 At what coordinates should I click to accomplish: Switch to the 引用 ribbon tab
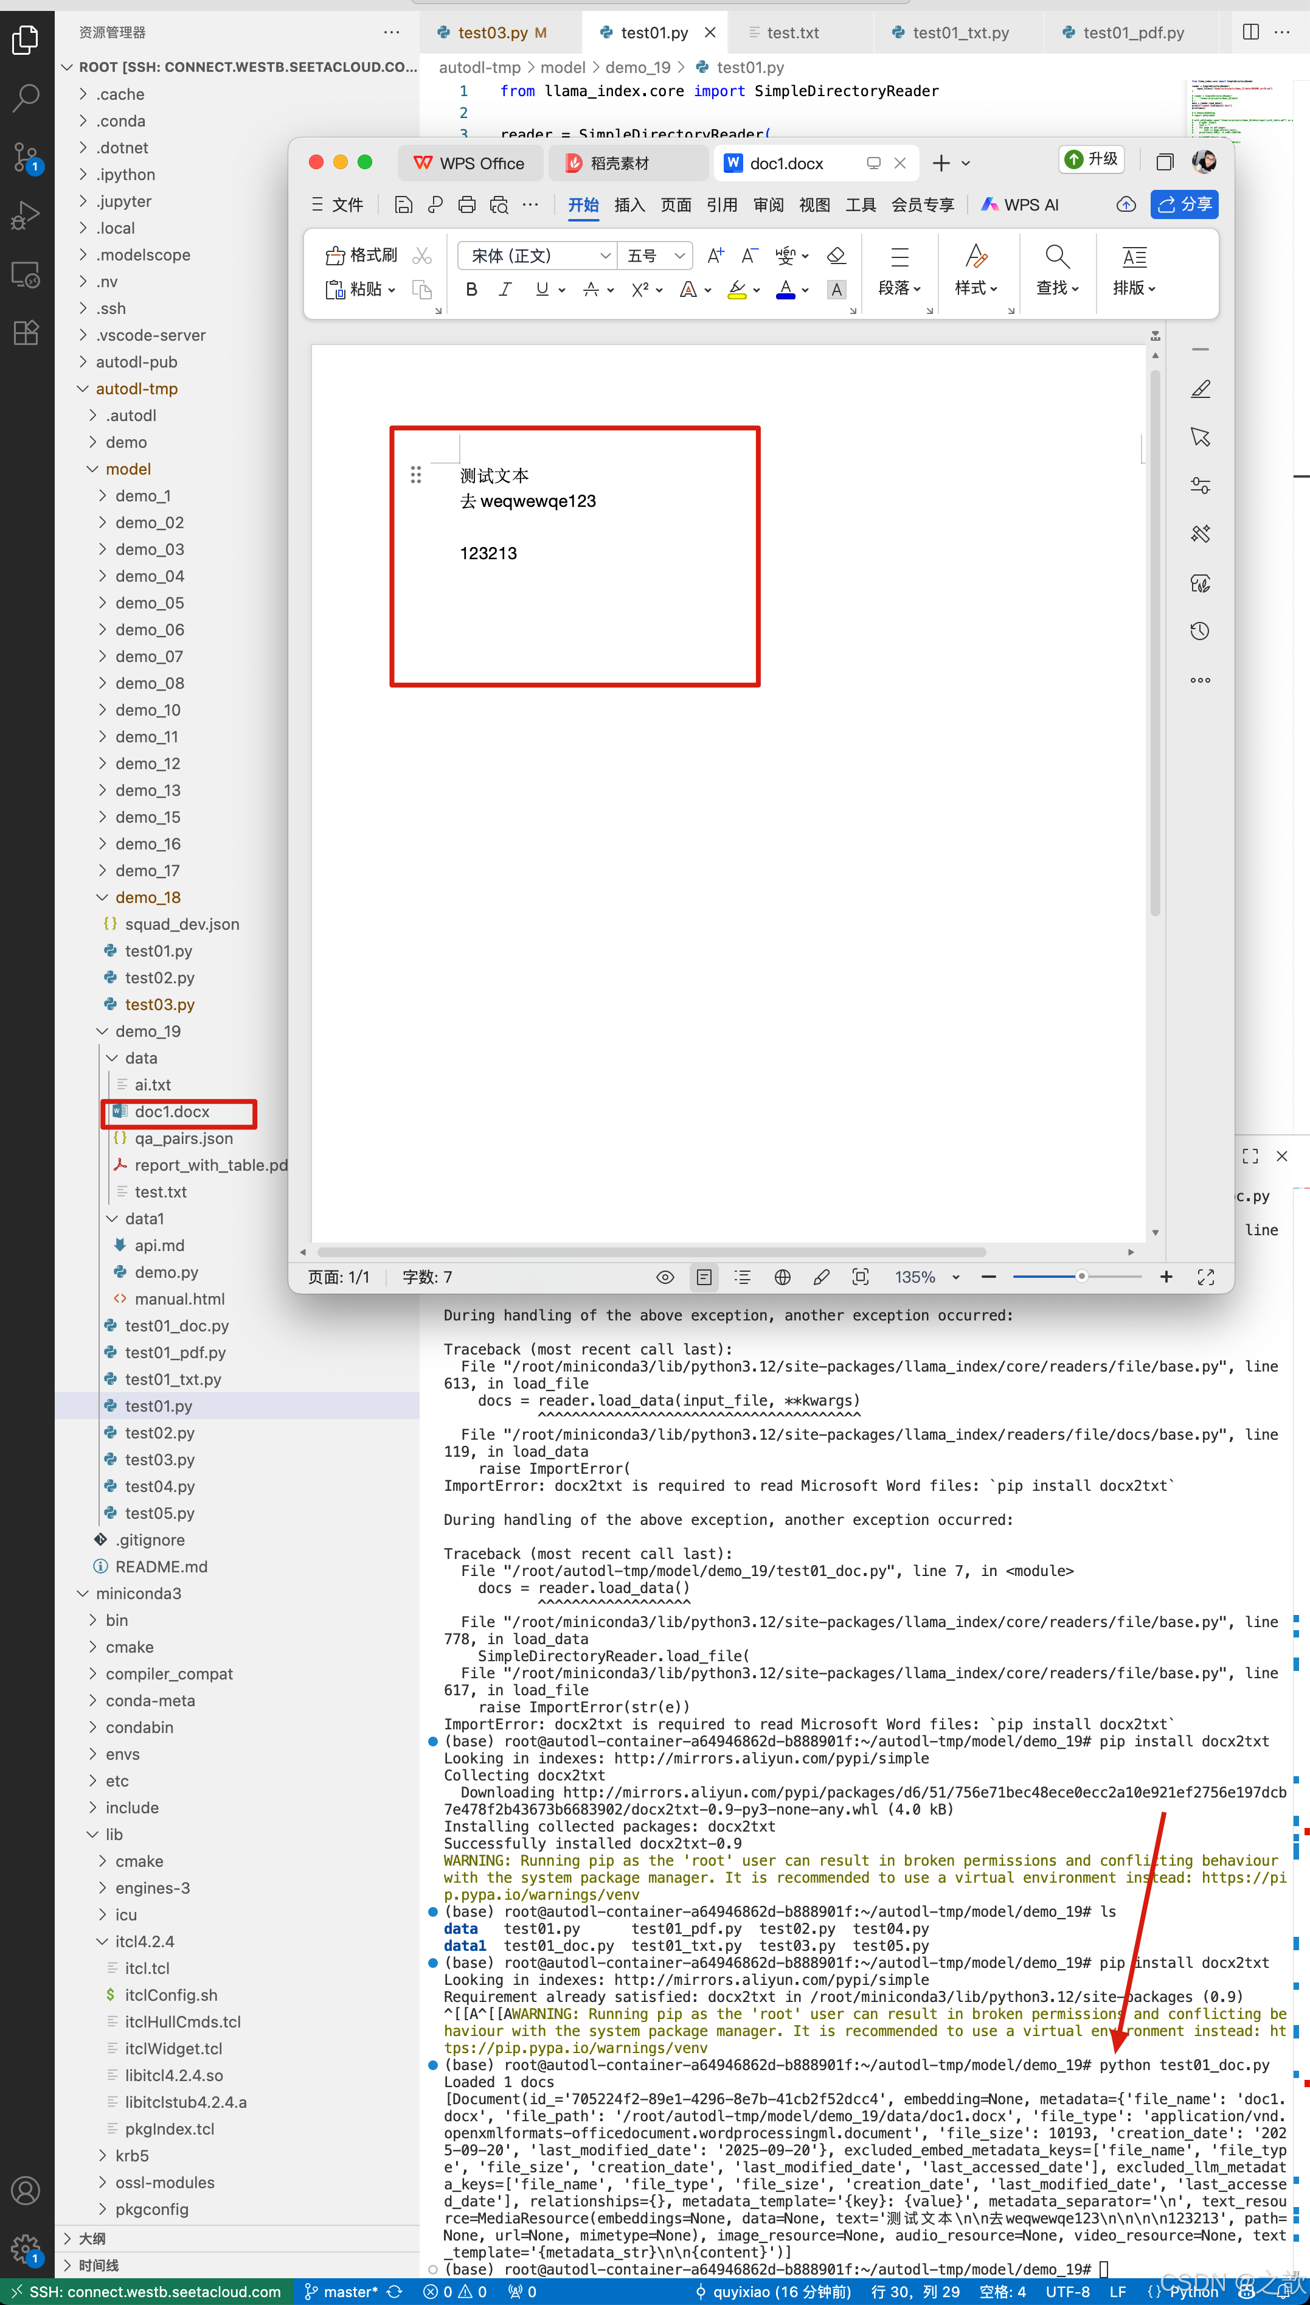[x=721, y=205]
